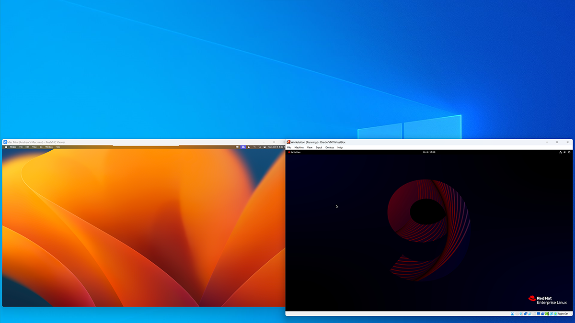
Task: Click the Mac menu bar date and time
Action: pos(276,147)
